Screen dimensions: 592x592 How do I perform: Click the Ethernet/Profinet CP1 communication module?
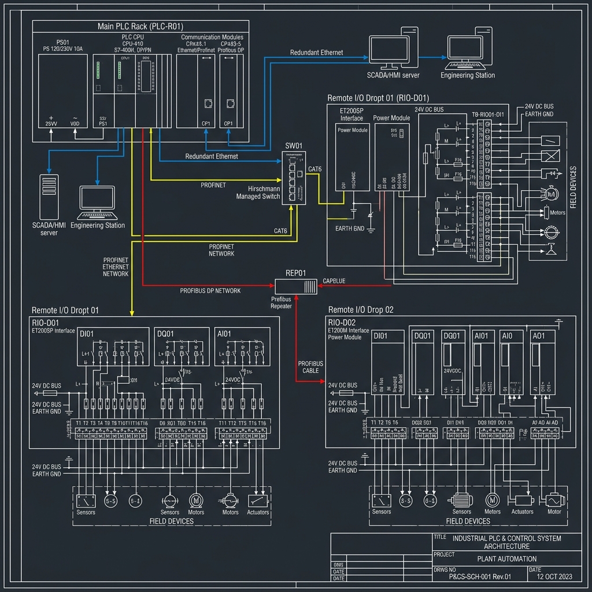(x=196, y=91)
